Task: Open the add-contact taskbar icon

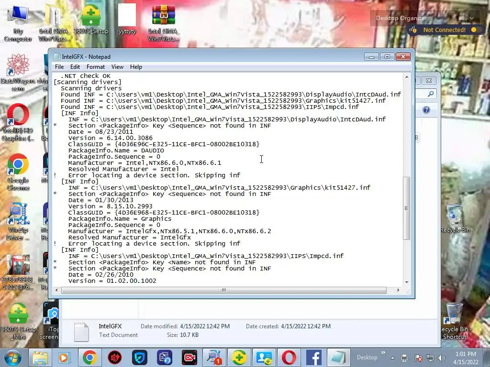Action: 264,357
